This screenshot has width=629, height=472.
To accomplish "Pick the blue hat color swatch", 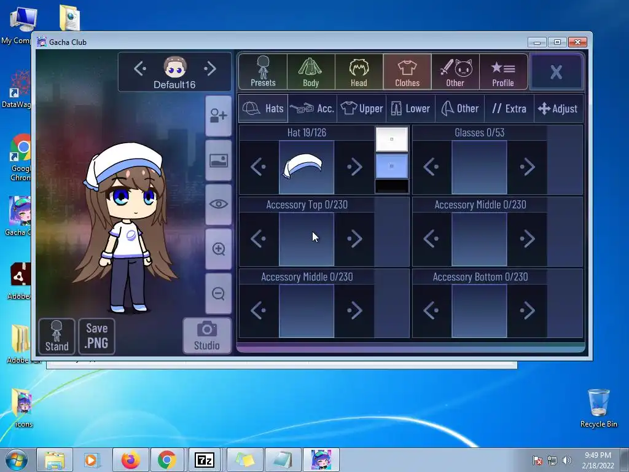I will [x=392, y=166].
